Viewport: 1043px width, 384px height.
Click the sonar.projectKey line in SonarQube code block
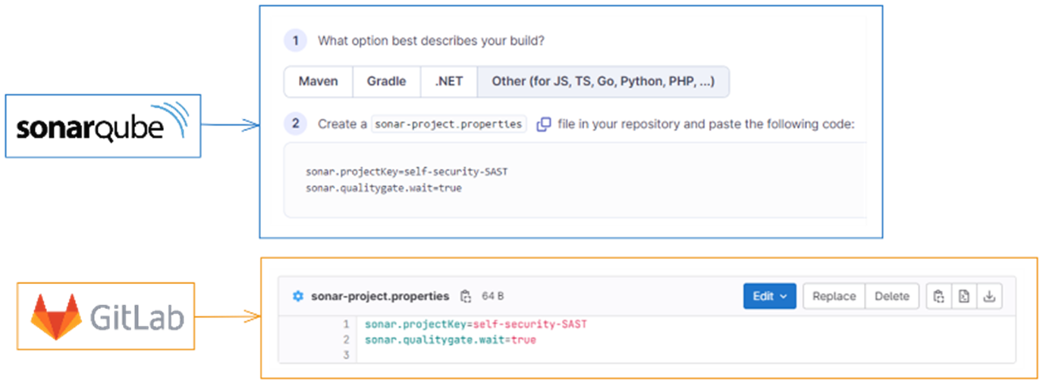click(407, 172)
